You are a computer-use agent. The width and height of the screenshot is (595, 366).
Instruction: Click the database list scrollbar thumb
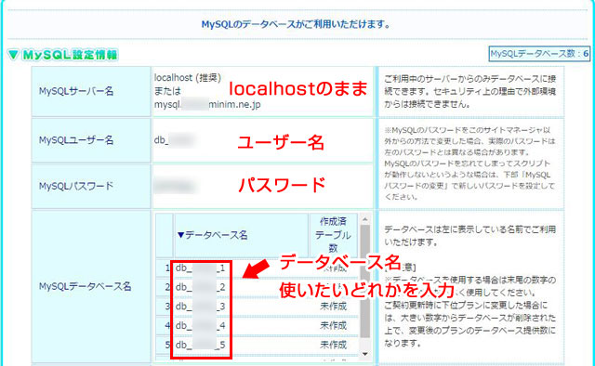click(x=365, y=281)
